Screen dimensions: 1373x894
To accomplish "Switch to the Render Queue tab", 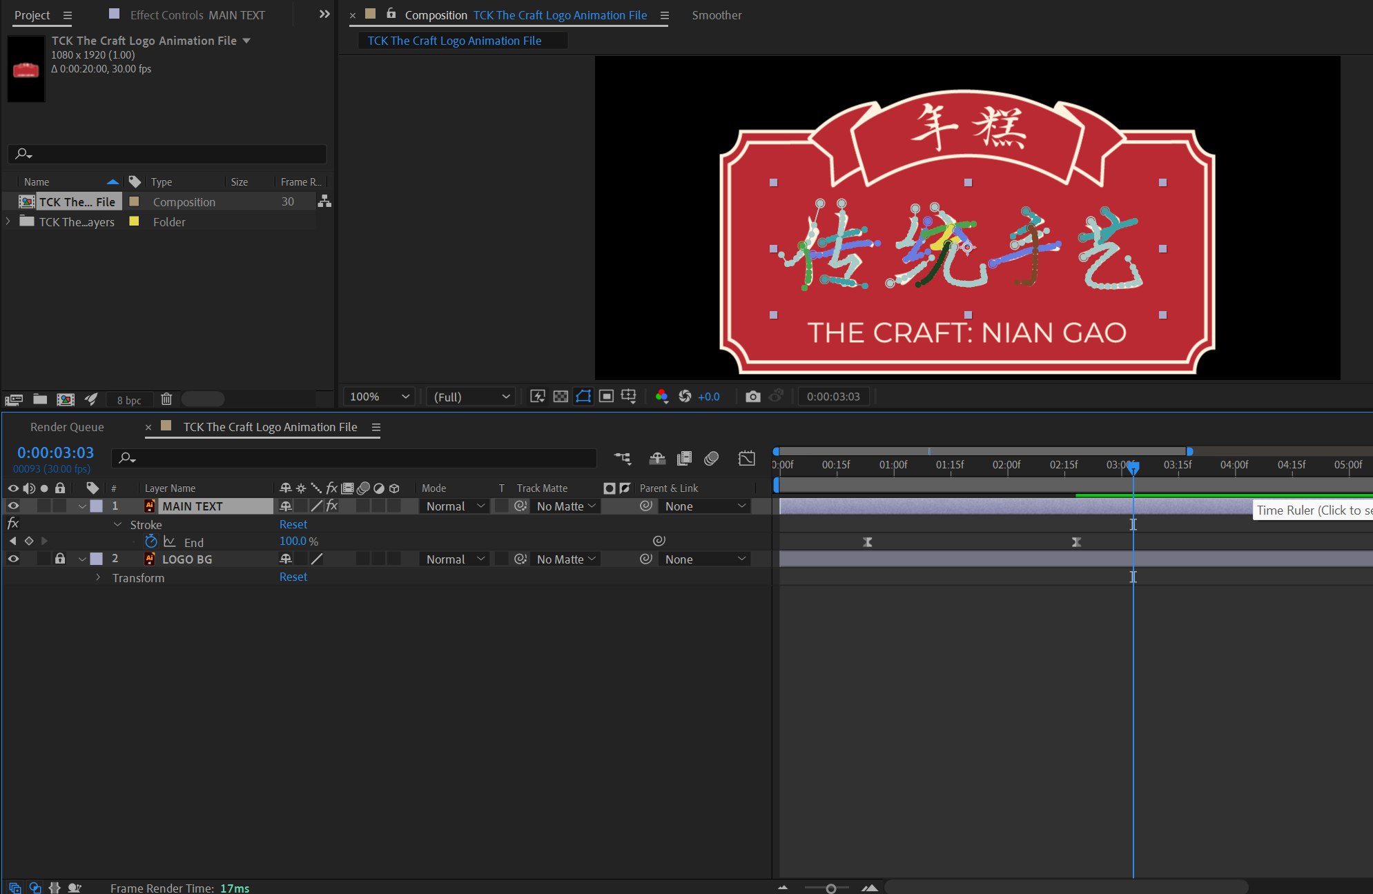I will tap(67, 427).
